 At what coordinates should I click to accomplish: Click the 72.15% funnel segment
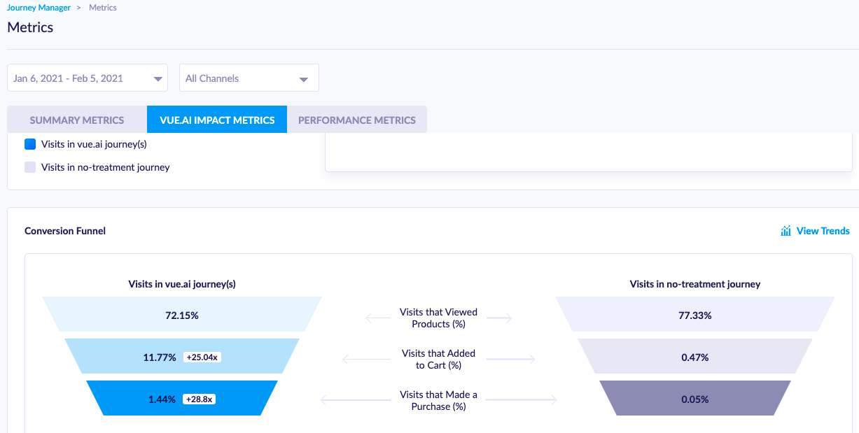click(x=182, y=315)
